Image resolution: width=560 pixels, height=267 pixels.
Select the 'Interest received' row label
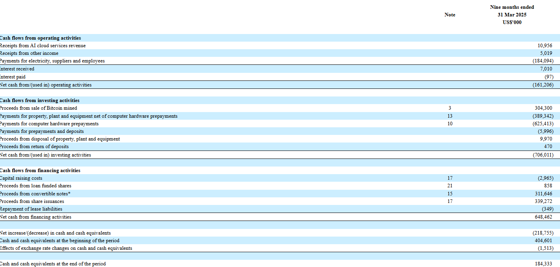[17, 69]
